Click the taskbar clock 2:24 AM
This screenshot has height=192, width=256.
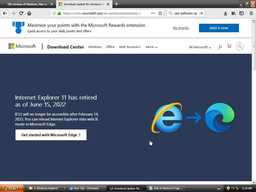pyautogui.click(x=247, y=188)
